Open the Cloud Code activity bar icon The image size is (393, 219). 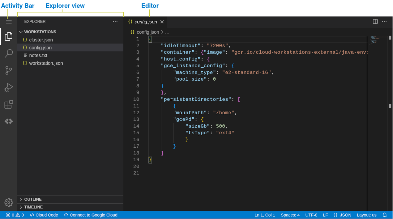(9, 121)
